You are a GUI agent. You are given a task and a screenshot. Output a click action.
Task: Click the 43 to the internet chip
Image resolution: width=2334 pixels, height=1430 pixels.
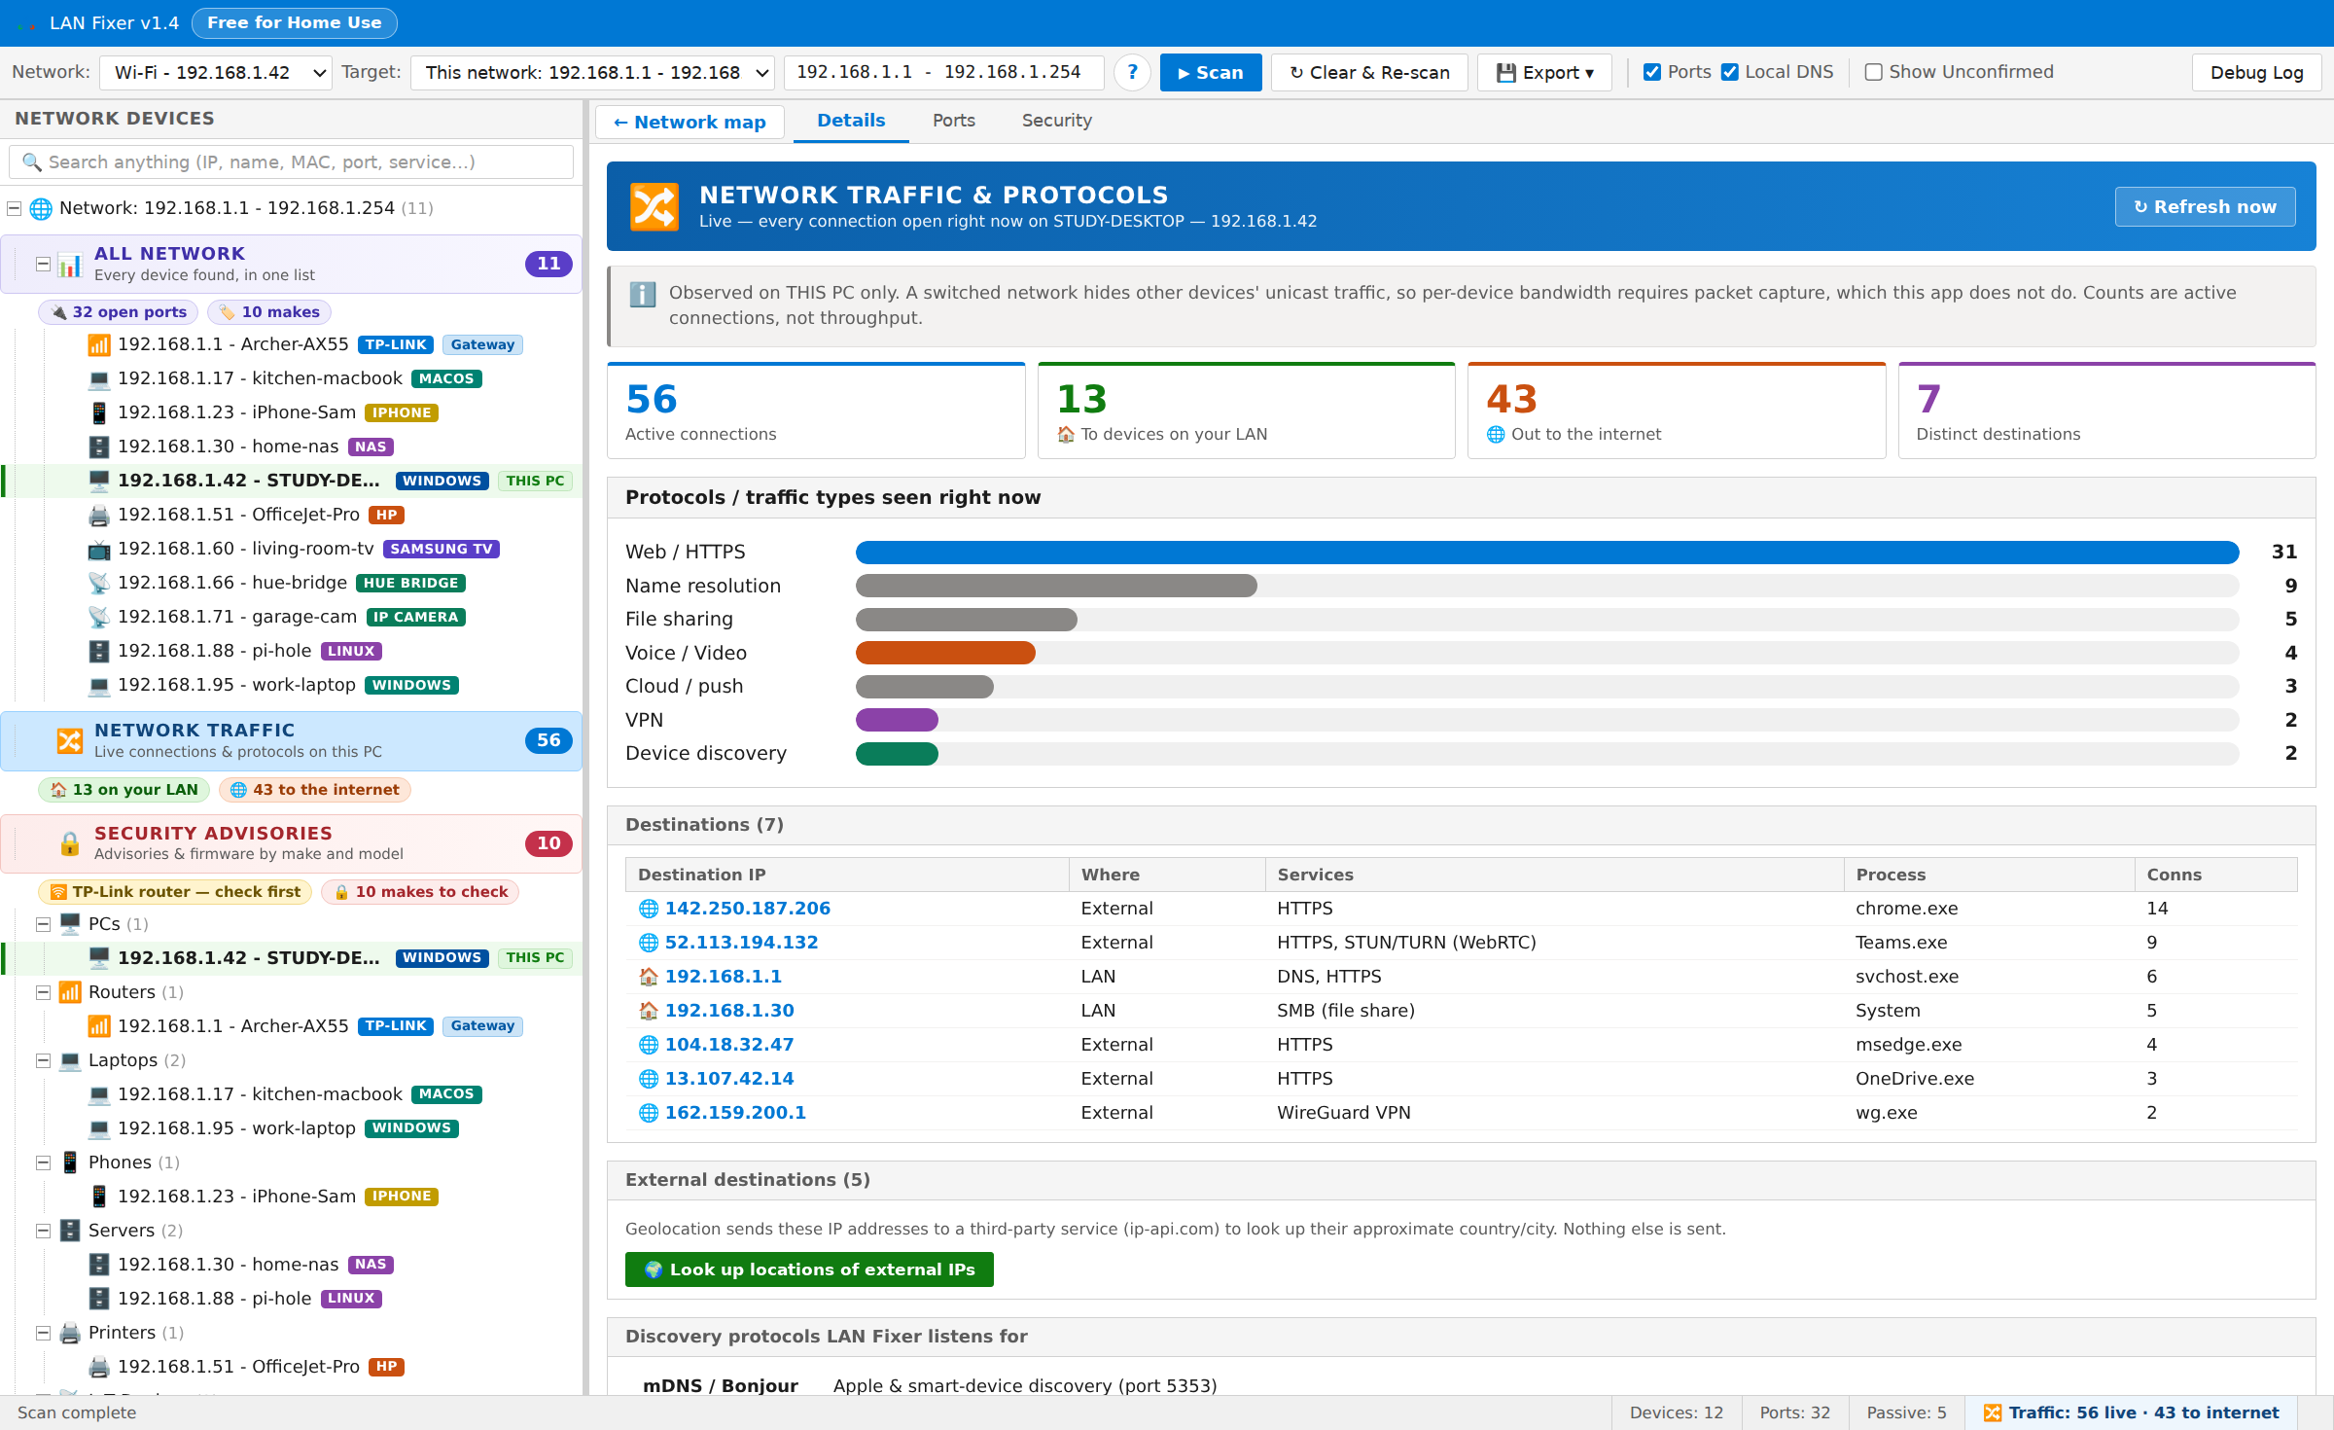point(315,790)
